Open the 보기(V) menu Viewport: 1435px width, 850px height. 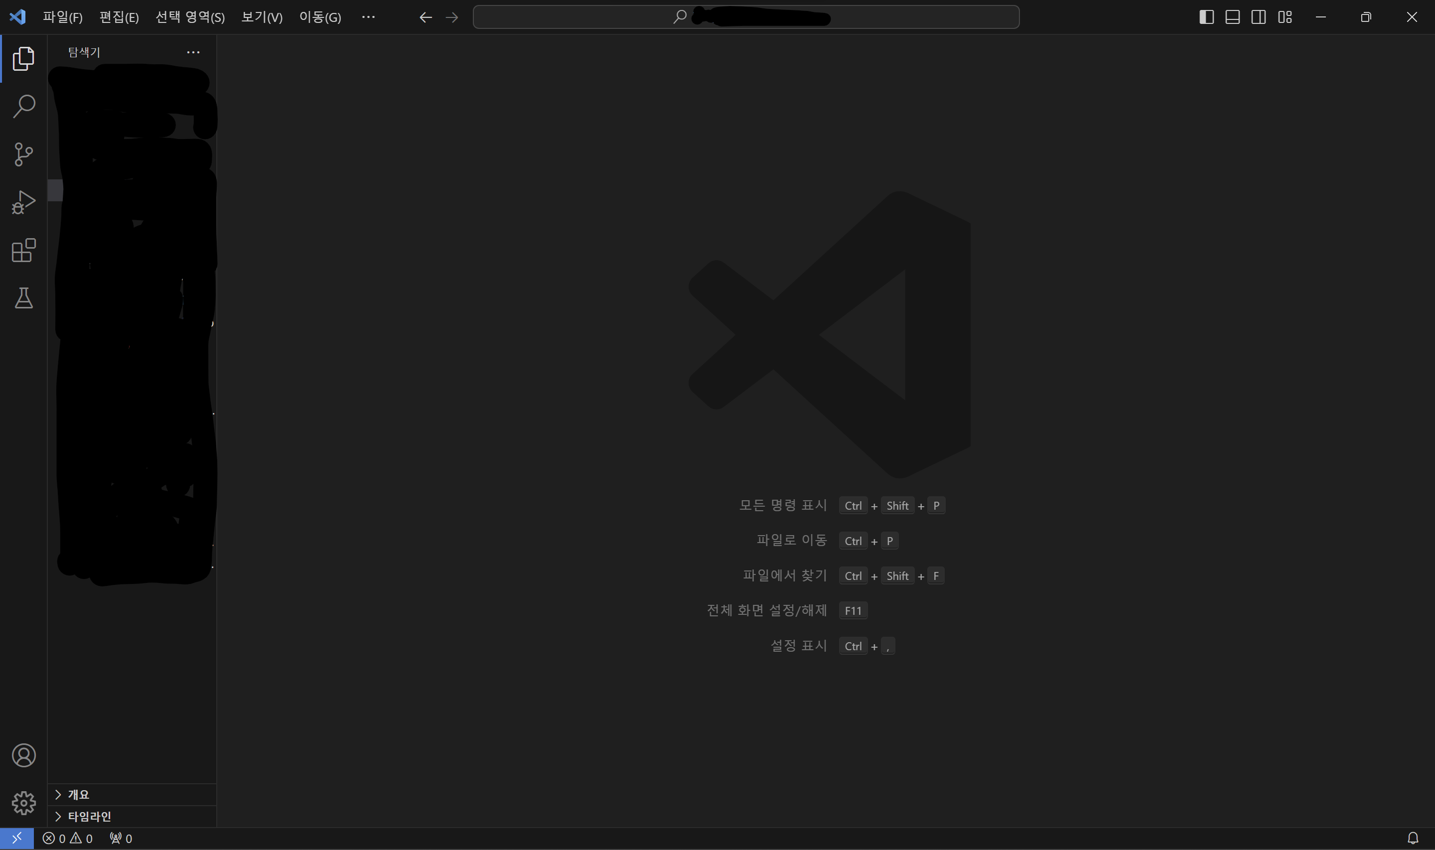pos(262,17)
